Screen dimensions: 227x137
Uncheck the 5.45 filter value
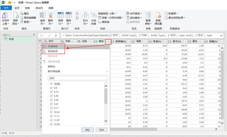(x=51, y=96)
